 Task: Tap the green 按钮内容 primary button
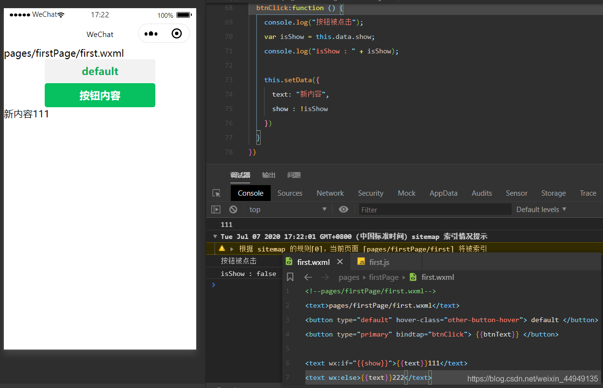[x=100, y=95]
